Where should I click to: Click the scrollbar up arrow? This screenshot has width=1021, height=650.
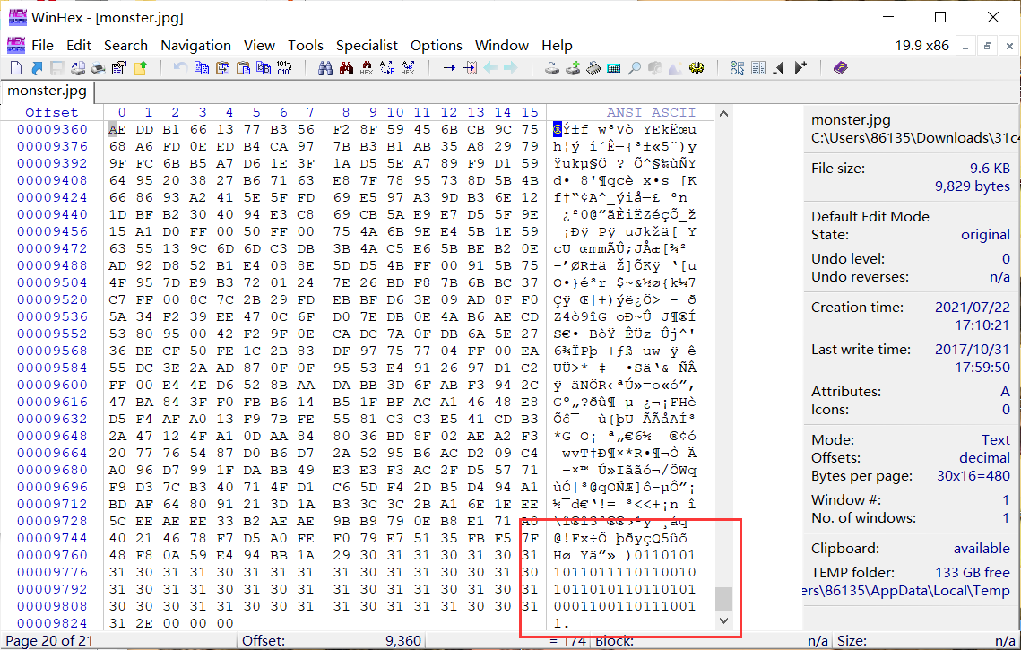(x=723, y=113)
